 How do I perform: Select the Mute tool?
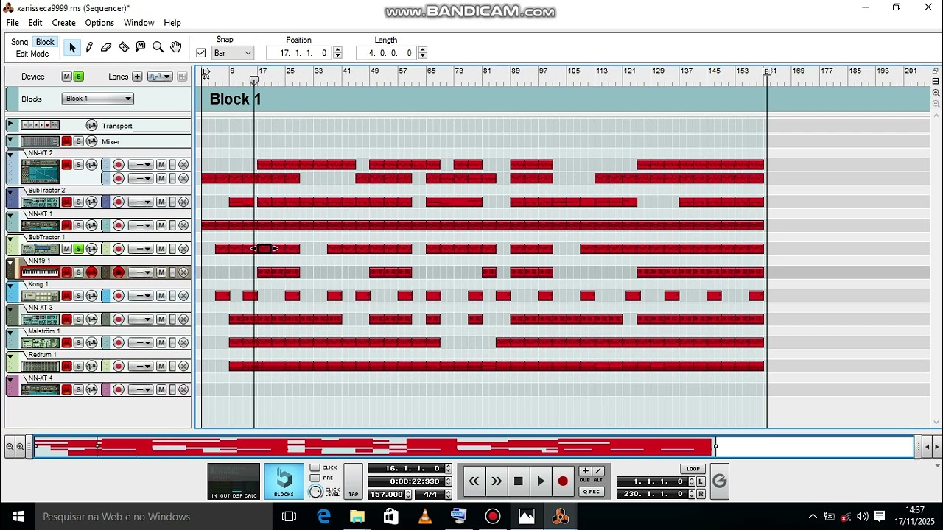[x=141, y=47]
